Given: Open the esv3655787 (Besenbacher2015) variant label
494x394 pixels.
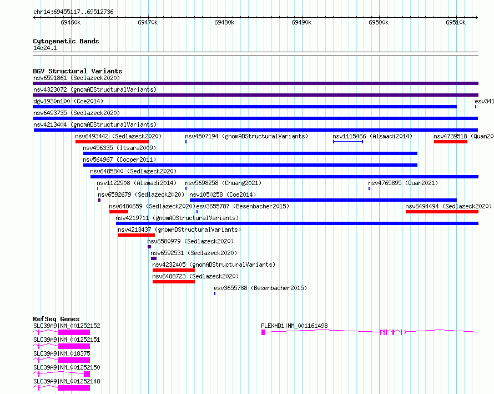Looking at the screenshot, I should coord(243,206).
